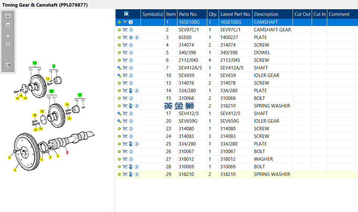Click the four-squares grid view icon
Viewport: 358px width, 212px height.
[x=8, y=36]
